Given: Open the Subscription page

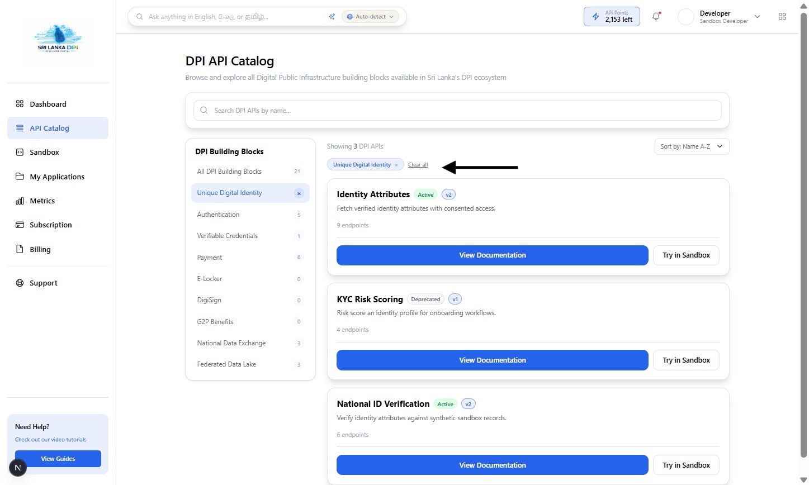Looking at the screenshot, I should tap(58, 225).
